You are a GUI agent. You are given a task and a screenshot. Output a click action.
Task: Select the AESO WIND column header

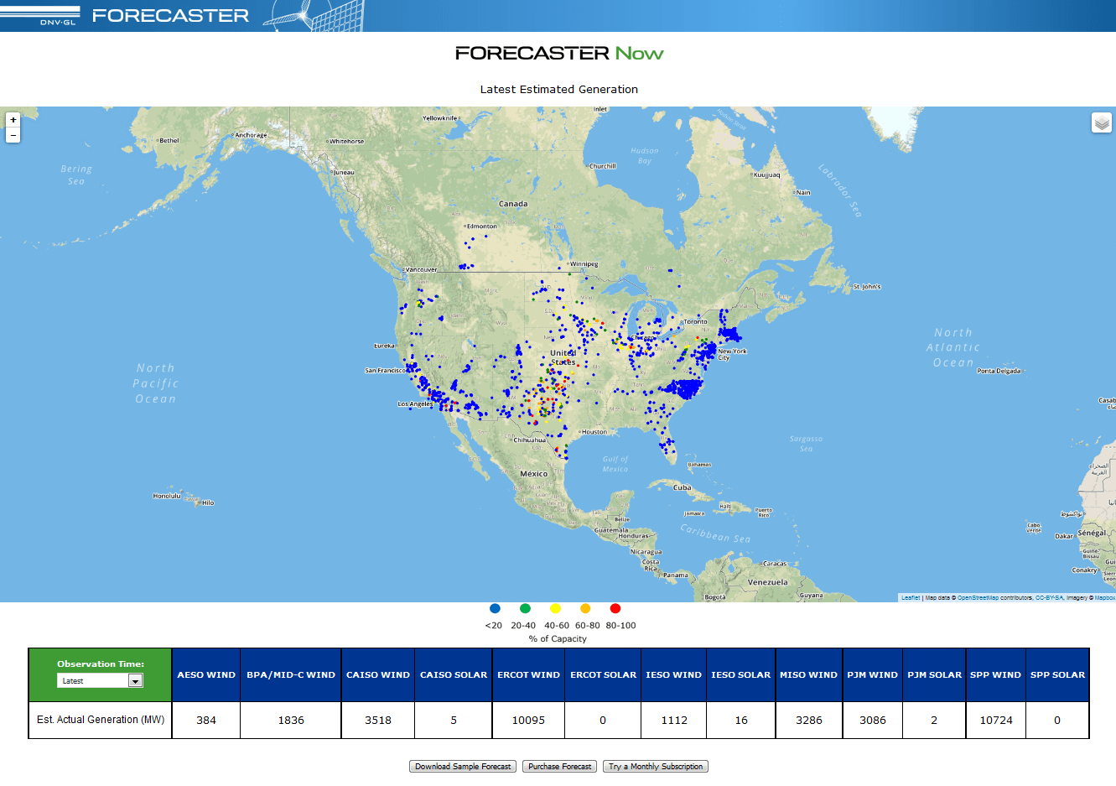[x=206, y=674]
